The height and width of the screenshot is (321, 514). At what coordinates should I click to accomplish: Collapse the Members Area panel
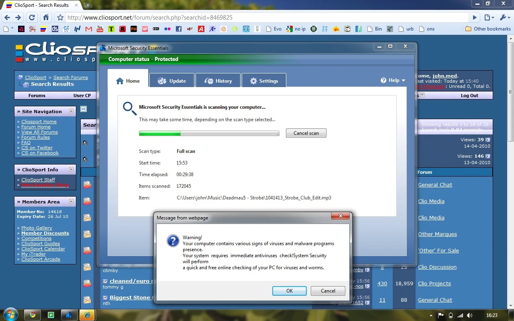[71, 201]
